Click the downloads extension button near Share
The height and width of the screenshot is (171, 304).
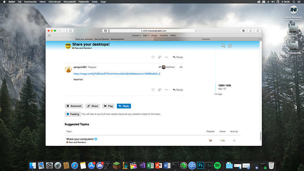coord(244,31)
